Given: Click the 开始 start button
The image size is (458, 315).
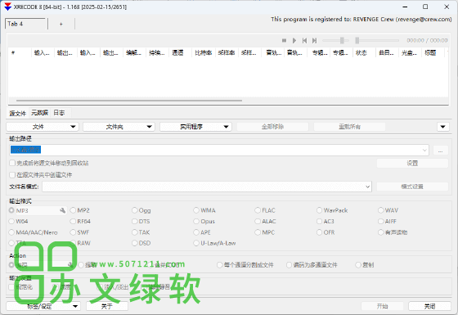Looking at the screenshot, I should (x=383, y=306).
